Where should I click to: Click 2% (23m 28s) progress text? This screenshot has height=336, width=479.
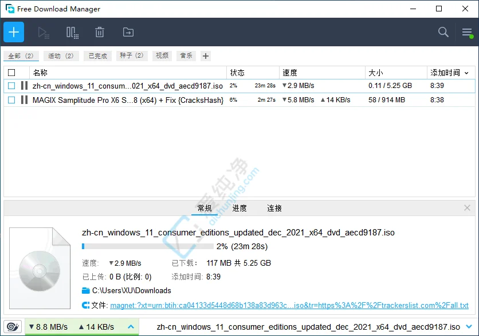242,246
